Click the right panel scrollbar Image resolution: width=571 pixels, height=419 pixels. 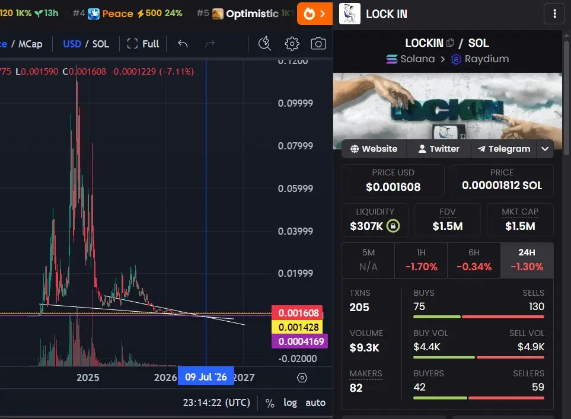pyautogui.click(x=566, y=97)
